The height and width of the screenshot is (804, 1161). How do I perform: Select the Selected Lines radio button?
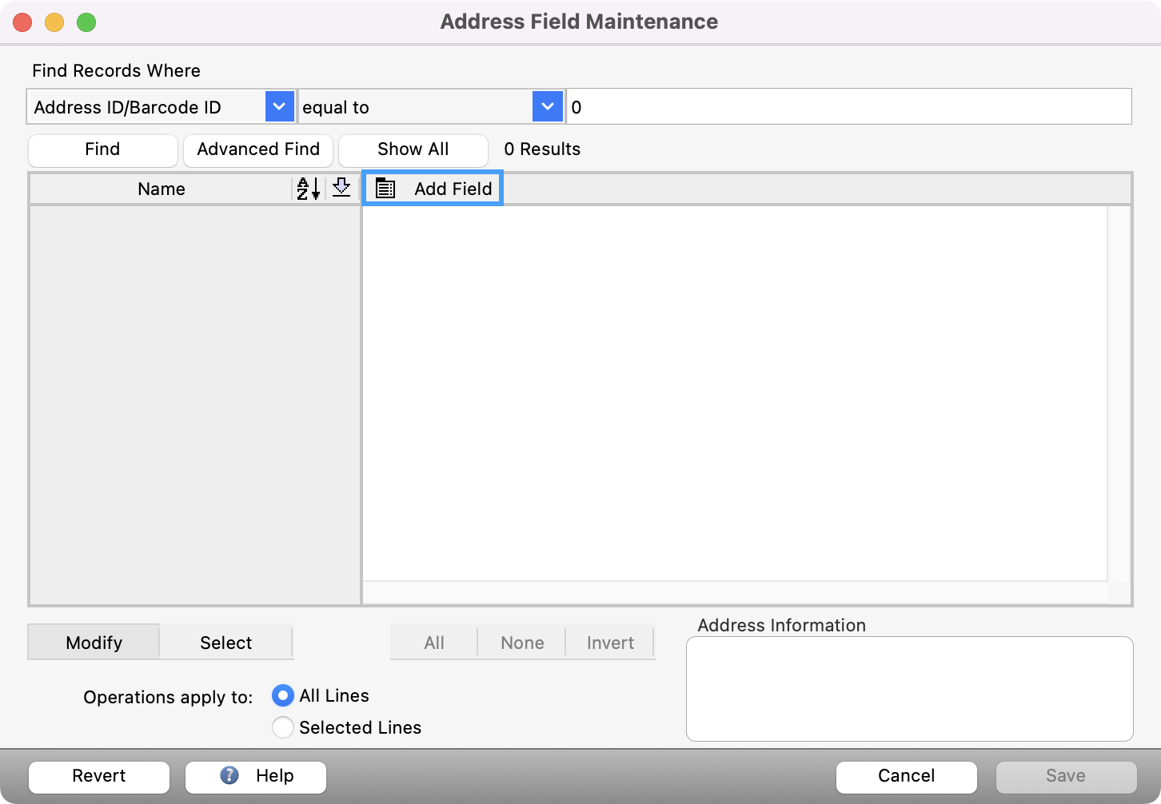282,727
